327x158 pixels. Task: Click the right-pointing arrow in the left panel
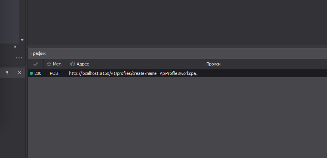pos(15,47)
